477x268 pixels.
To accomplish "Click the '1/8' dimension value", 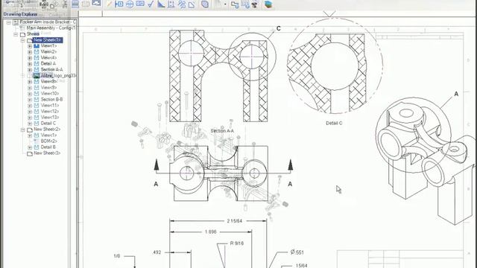I will tap(117, 256).
